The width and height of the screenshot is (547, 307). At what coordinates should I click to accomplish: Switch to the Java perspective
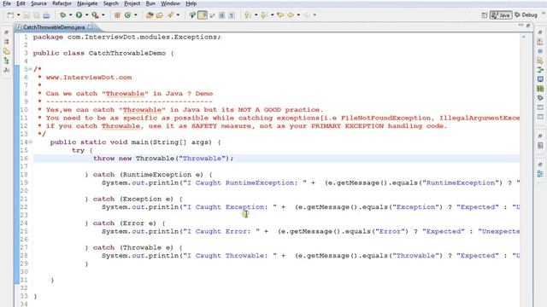point(501,15)
